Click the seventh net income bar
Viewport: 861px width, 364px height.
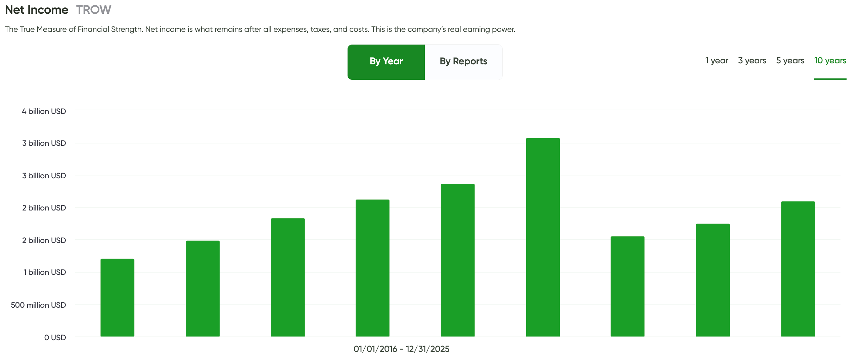pyautogui.click(x=627, y=287)
